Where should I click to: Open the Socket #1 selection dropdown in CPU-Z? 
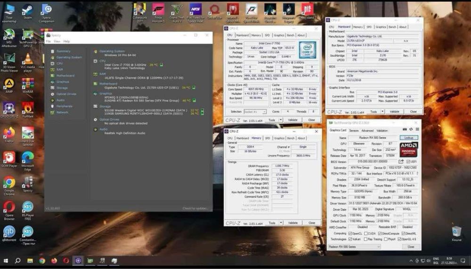click(x=255, y=112)
